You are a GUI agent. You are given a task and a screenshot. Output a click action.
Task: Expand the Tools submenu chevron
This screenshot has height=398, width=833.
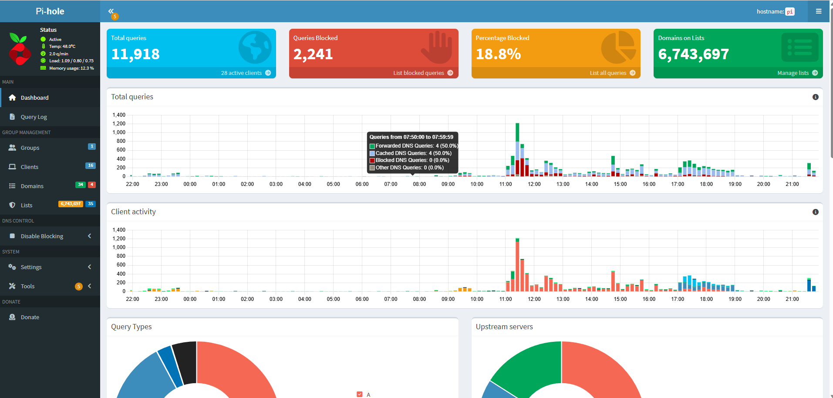[x=90, y=286]
